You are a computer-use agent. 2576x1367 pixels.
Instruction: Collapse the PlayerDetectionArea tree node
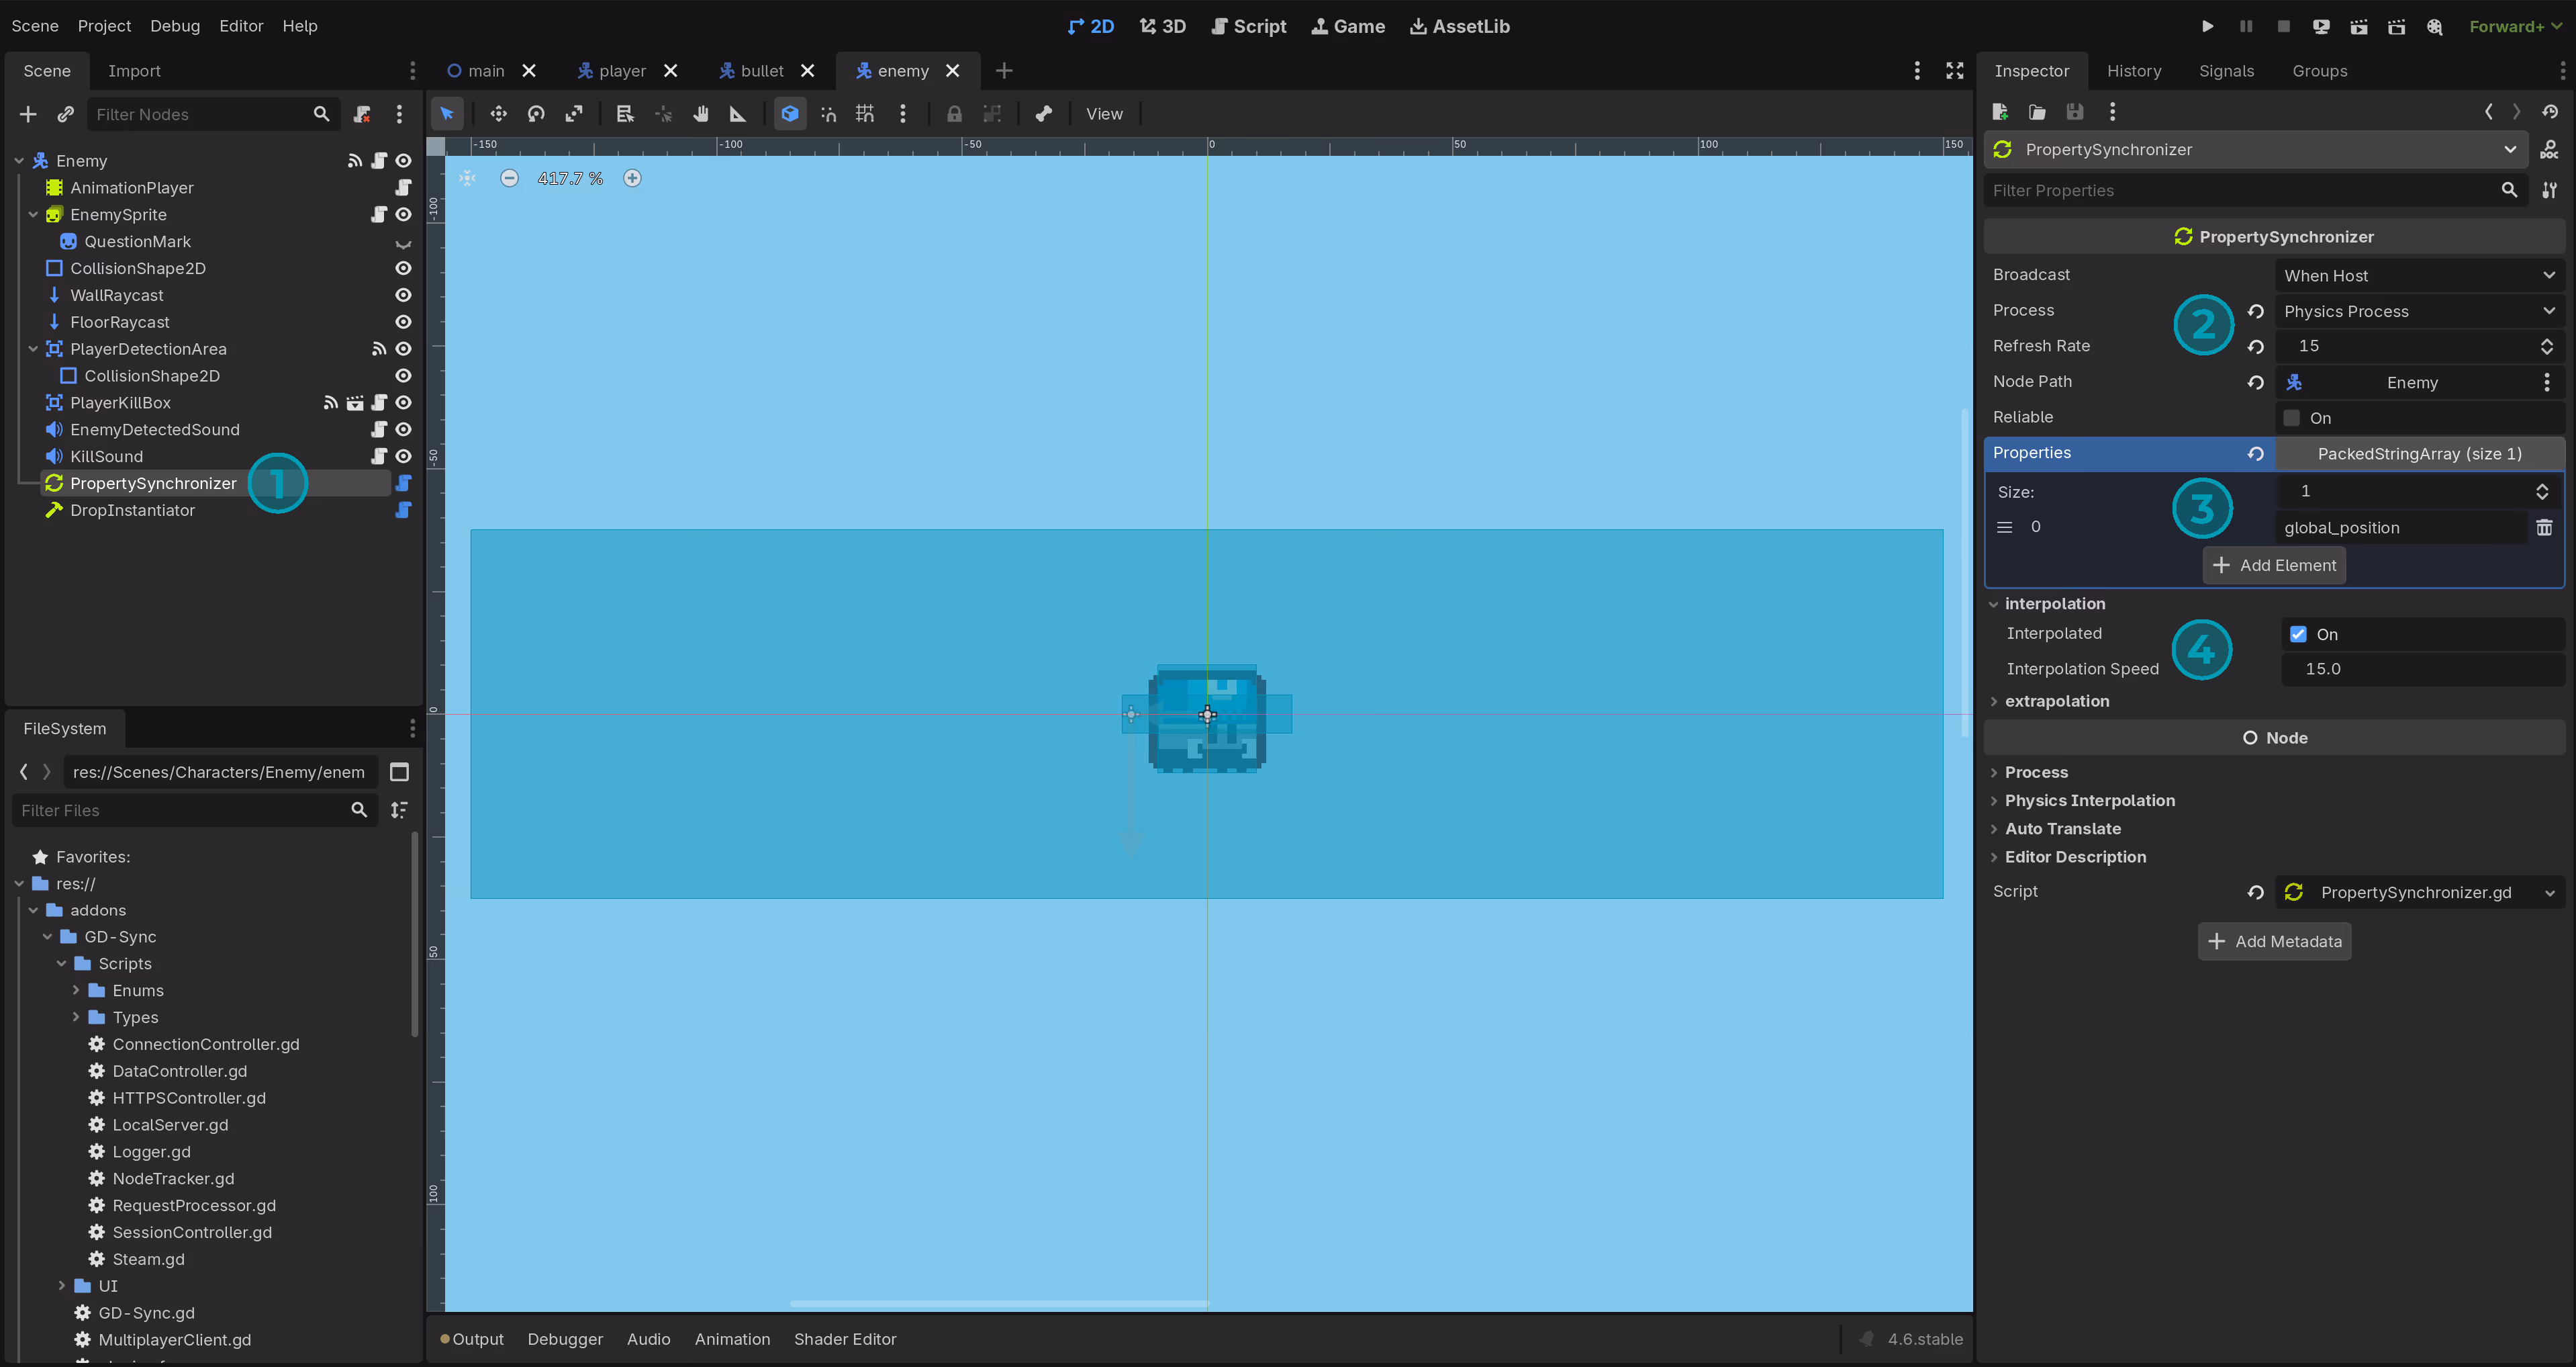(33, 349)
